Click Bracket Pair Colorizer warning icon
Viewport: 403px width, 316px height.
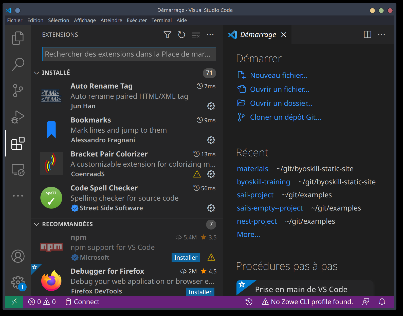pyautogui.click(x=197, y=174)
